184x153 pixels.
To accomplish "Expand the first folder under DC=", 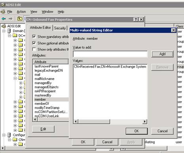I will tap(15, 40).
